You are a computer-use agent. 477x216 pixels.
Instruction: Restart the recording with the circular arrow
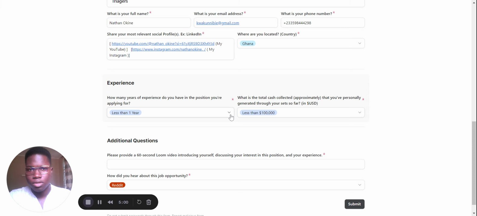pyautogui.click(x=139, y=202)
